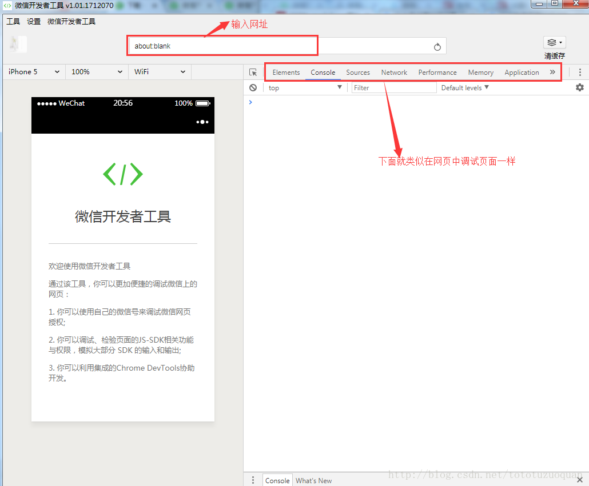
Task: Click the 微信开发者工具 heading in simulator
Action: (123, 216)
